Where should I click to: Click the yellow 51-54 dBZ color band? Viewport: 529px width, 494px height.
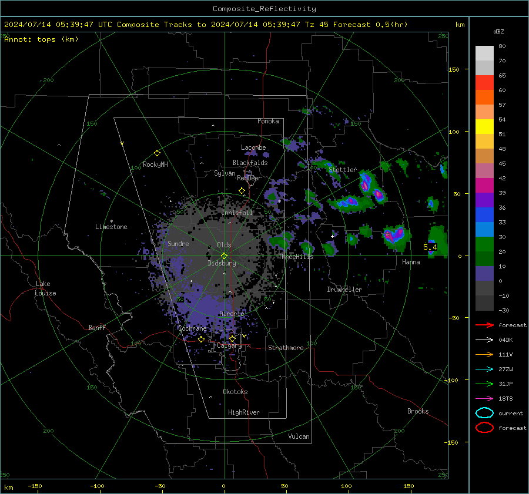484,127
